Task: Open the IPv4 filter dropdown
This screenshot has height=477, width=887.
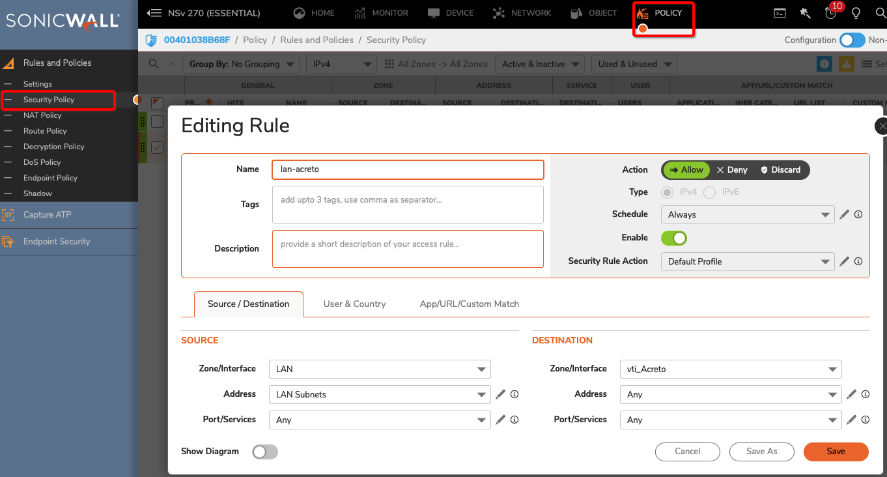Action: (x=342, y=64)
